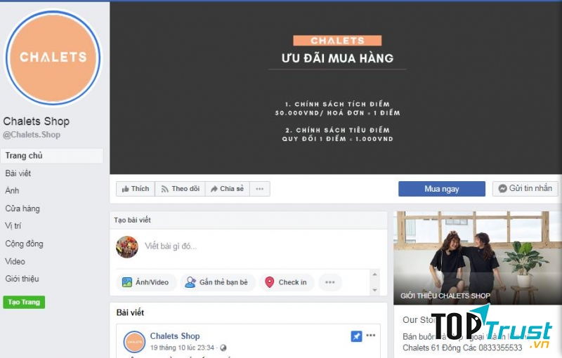
Task: Click composer scrollbar up arrow
Action: [x=374, y=274]
